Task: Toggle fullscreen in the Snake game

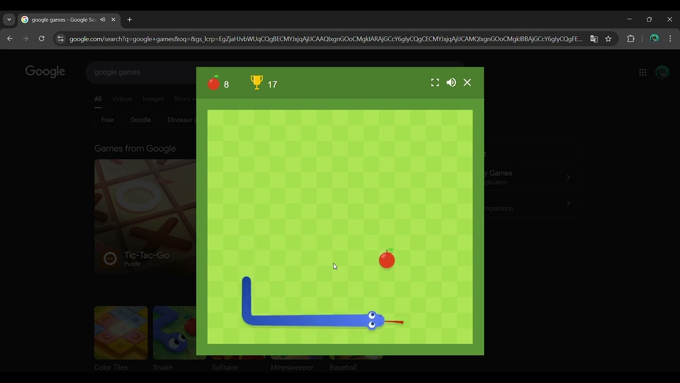Action: (x=435, y=82)
